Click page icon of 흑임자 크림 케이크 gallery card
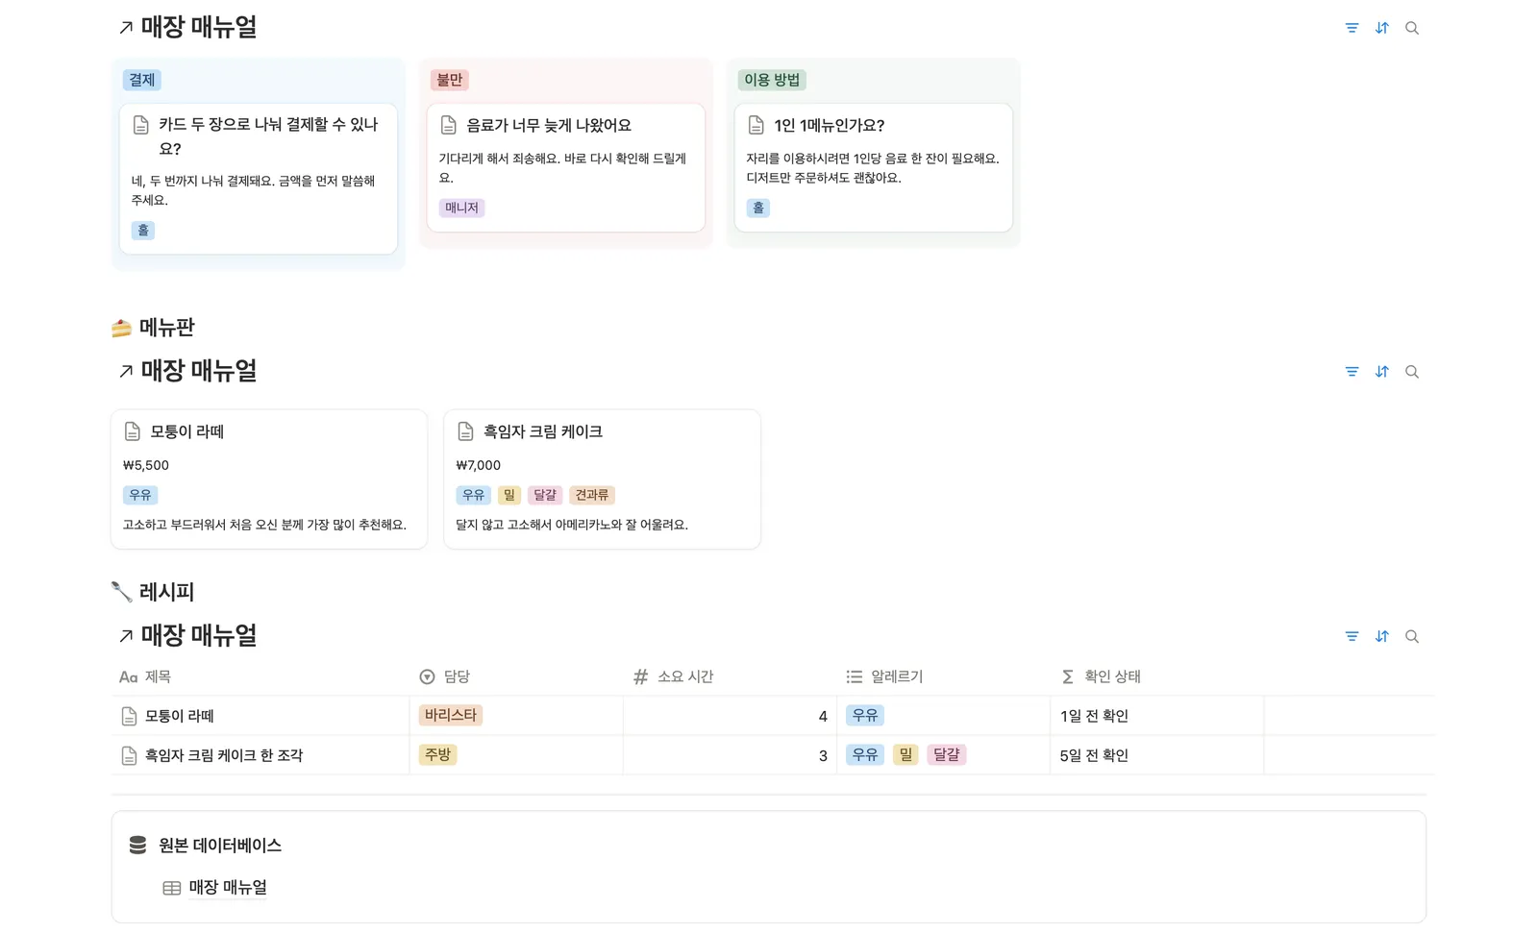This screenshot has width=1538, height=933. [465, 431]
